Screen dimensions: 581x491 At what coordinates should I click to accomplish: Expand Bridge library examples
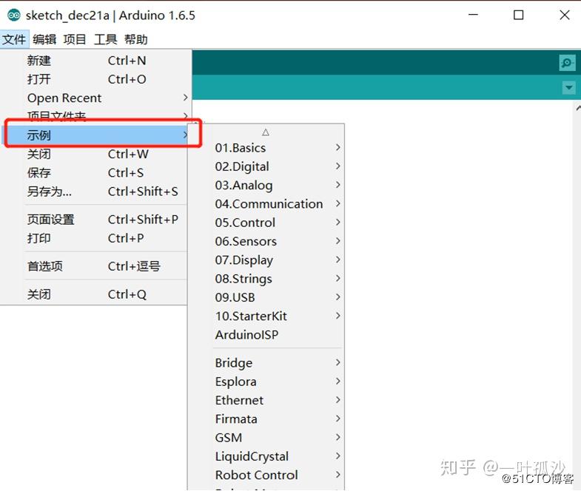[266, 362]
